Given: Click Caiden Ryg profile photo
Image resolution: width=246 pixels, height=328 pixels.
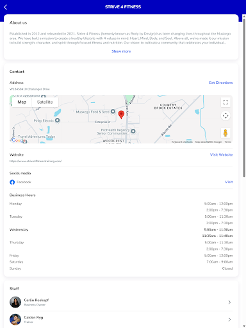Looking at the screenshot, I should pos(15,320).
